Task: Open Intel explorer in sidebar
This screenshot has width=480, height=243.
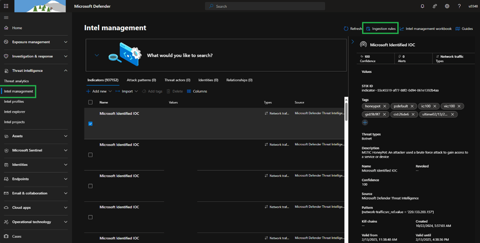Action: (x=15, y=112)
